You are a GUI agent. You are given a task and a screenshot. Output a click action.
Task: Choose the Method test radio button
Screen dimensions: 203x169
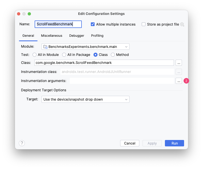click(113, 55)
